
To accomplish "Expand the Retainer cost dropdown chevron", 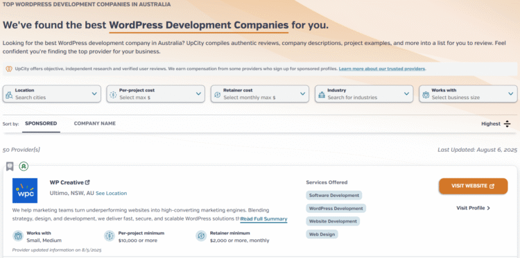I will [x=302, y=94].
